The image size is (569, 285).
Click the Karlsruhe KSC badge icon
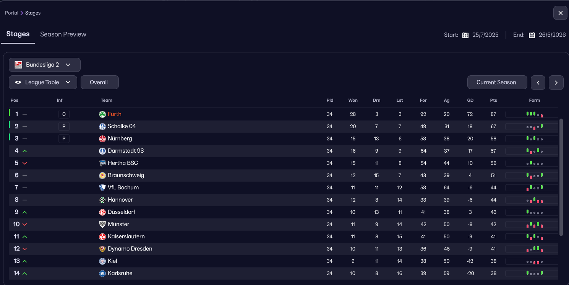102,273
